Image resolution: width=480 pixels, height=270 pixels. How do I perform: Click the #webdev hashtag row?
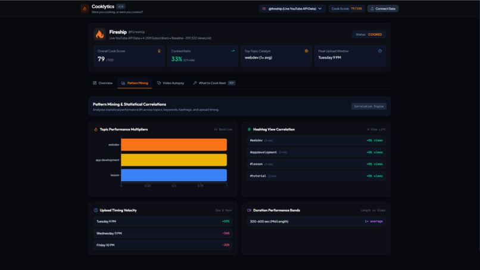tap(316, 140)
